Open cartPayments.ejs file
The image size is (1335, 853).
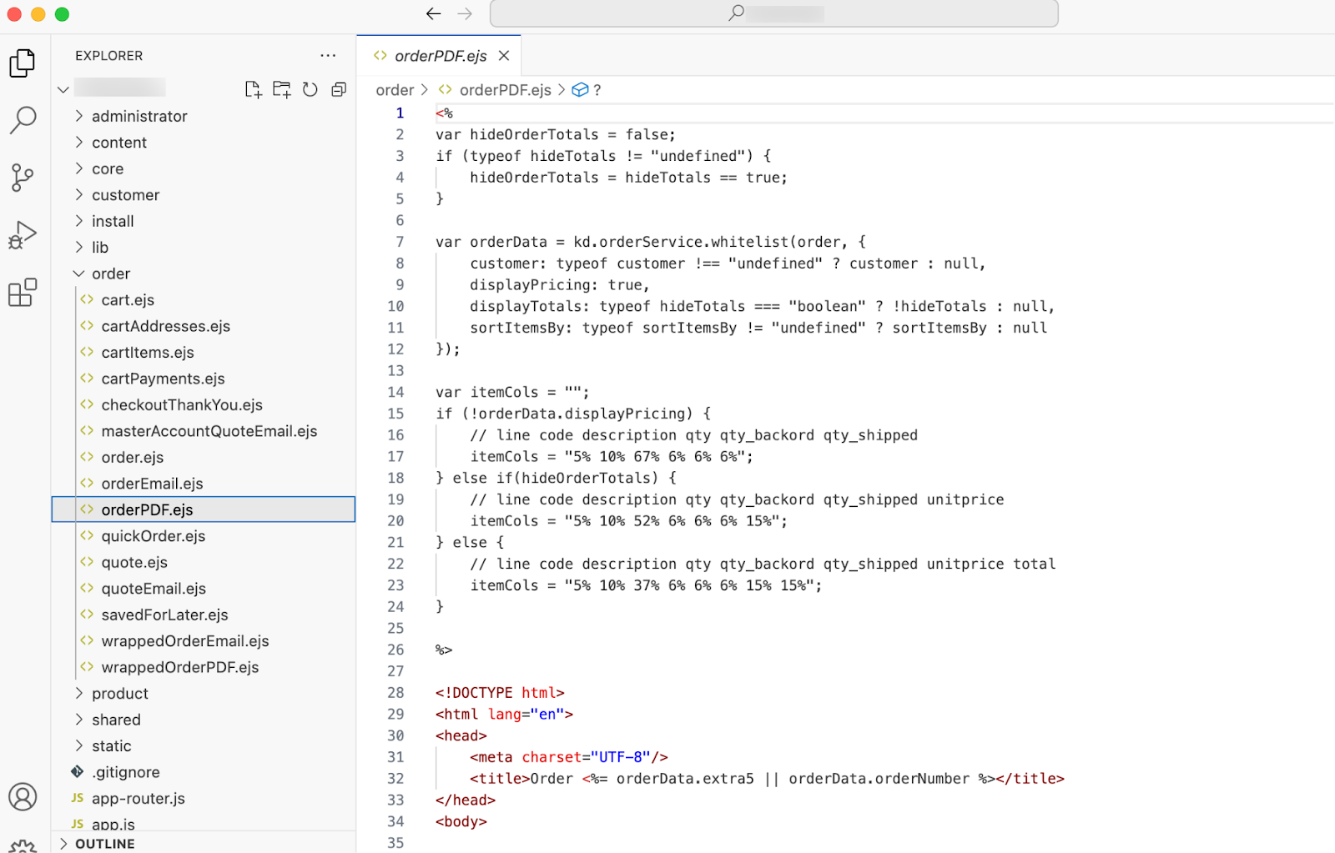point(204,379)
